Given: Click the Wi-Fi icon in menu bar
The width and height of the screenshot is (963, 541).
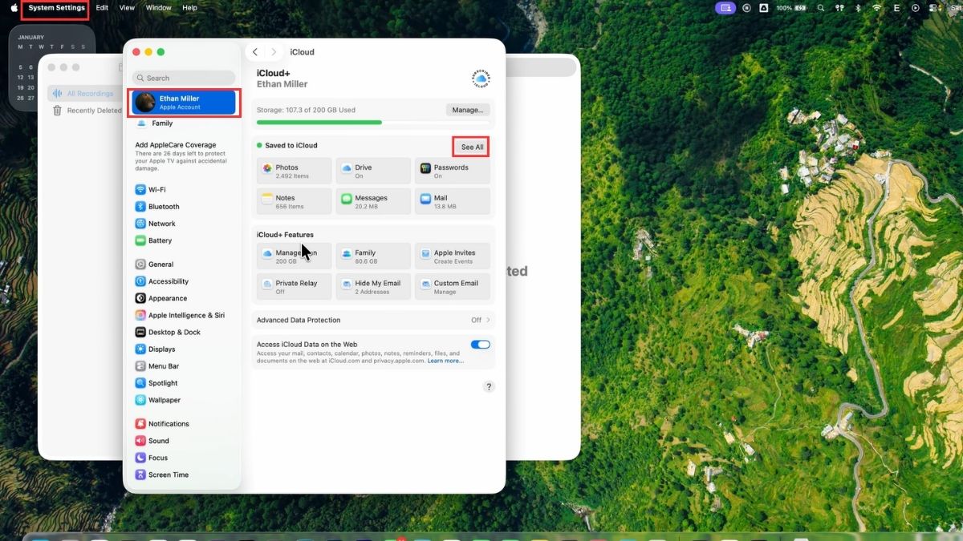Looking at the screenshot, I should tap(876, 8).
